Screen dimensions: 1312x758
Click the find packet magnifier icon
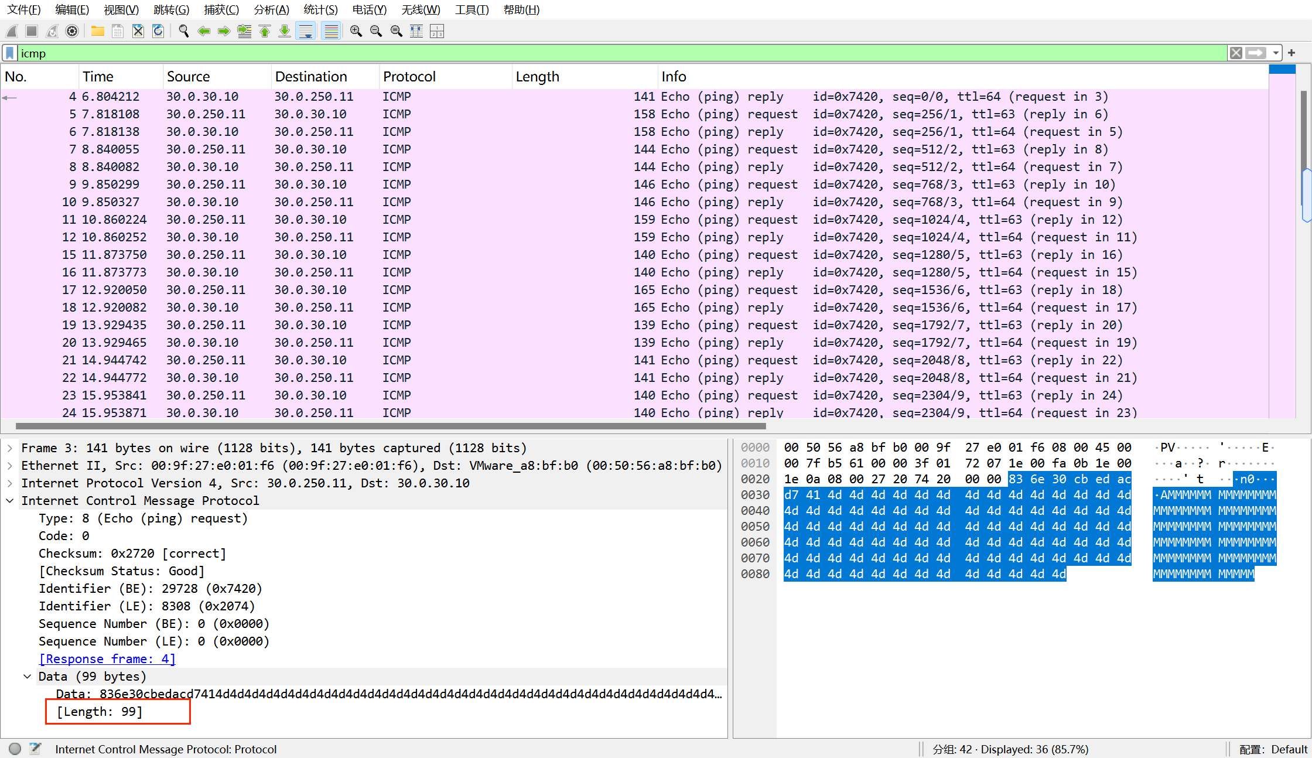pyautogui.click(x=183, y=31)
